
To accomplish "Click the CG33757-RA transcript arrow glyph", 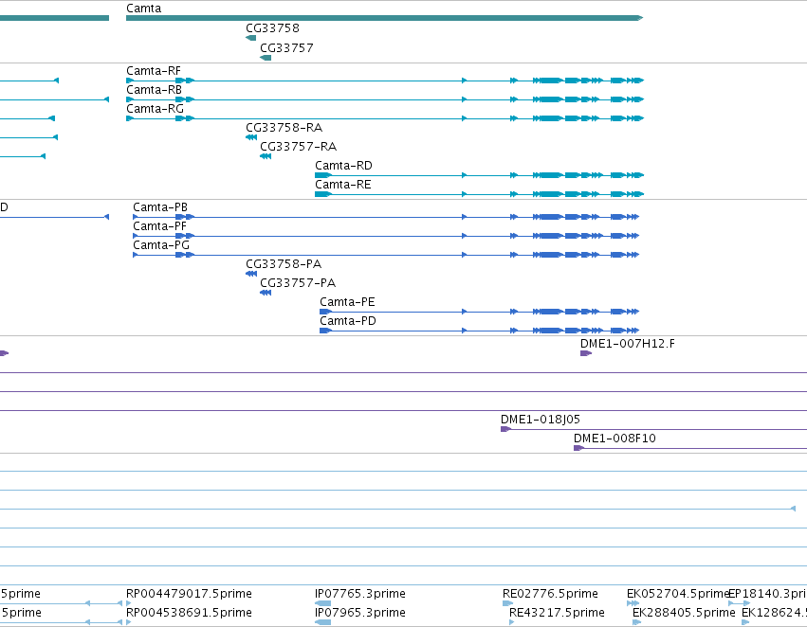I will tap(266, 156).
